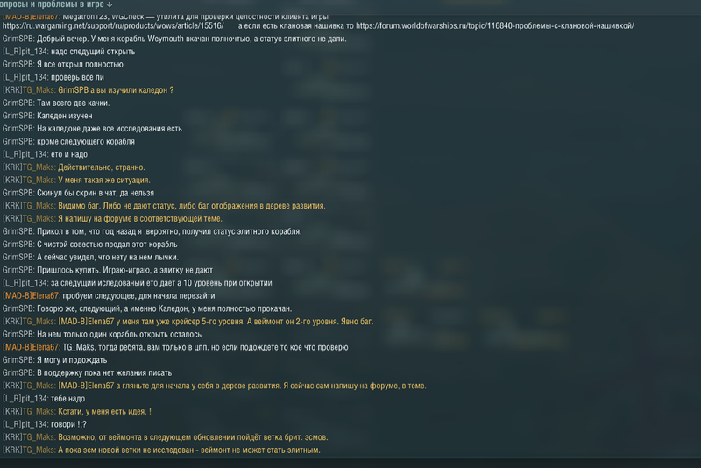Click the chat input area below messages
Image resolution: width=701 pixels, height=468 pixels.
pyautogui.click(x=350, y=463)
